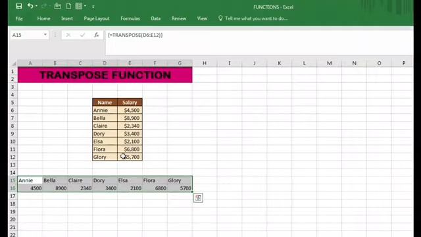This screenshot has height=237, width=421.
Task: Save the workbook using the toolbar icon
Action: 19,6
